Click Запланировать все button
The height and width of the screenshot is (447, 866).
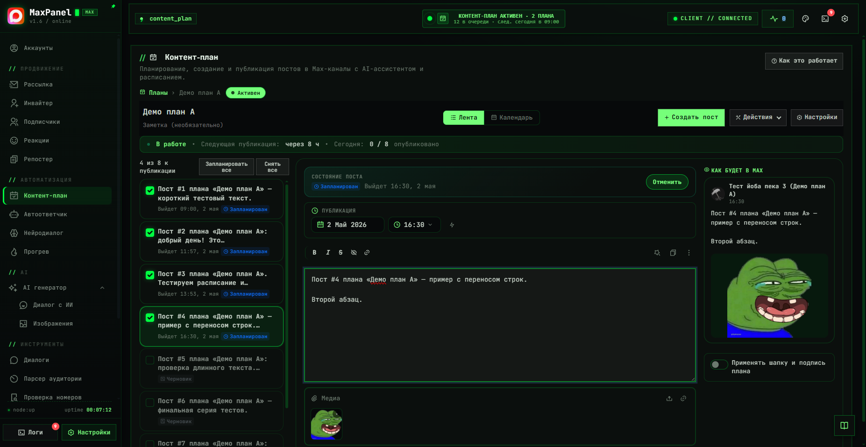[x=227, y=167]
